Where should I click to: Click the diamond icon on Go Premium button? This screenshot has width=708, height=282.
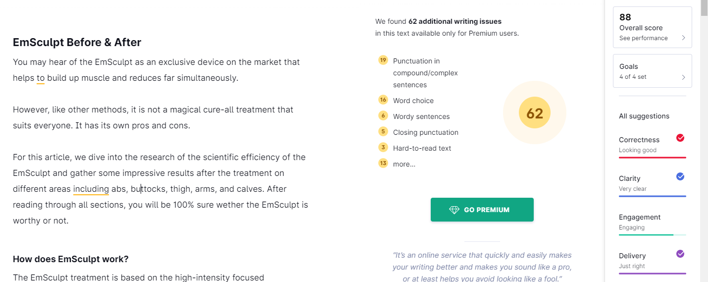[454, 210]
